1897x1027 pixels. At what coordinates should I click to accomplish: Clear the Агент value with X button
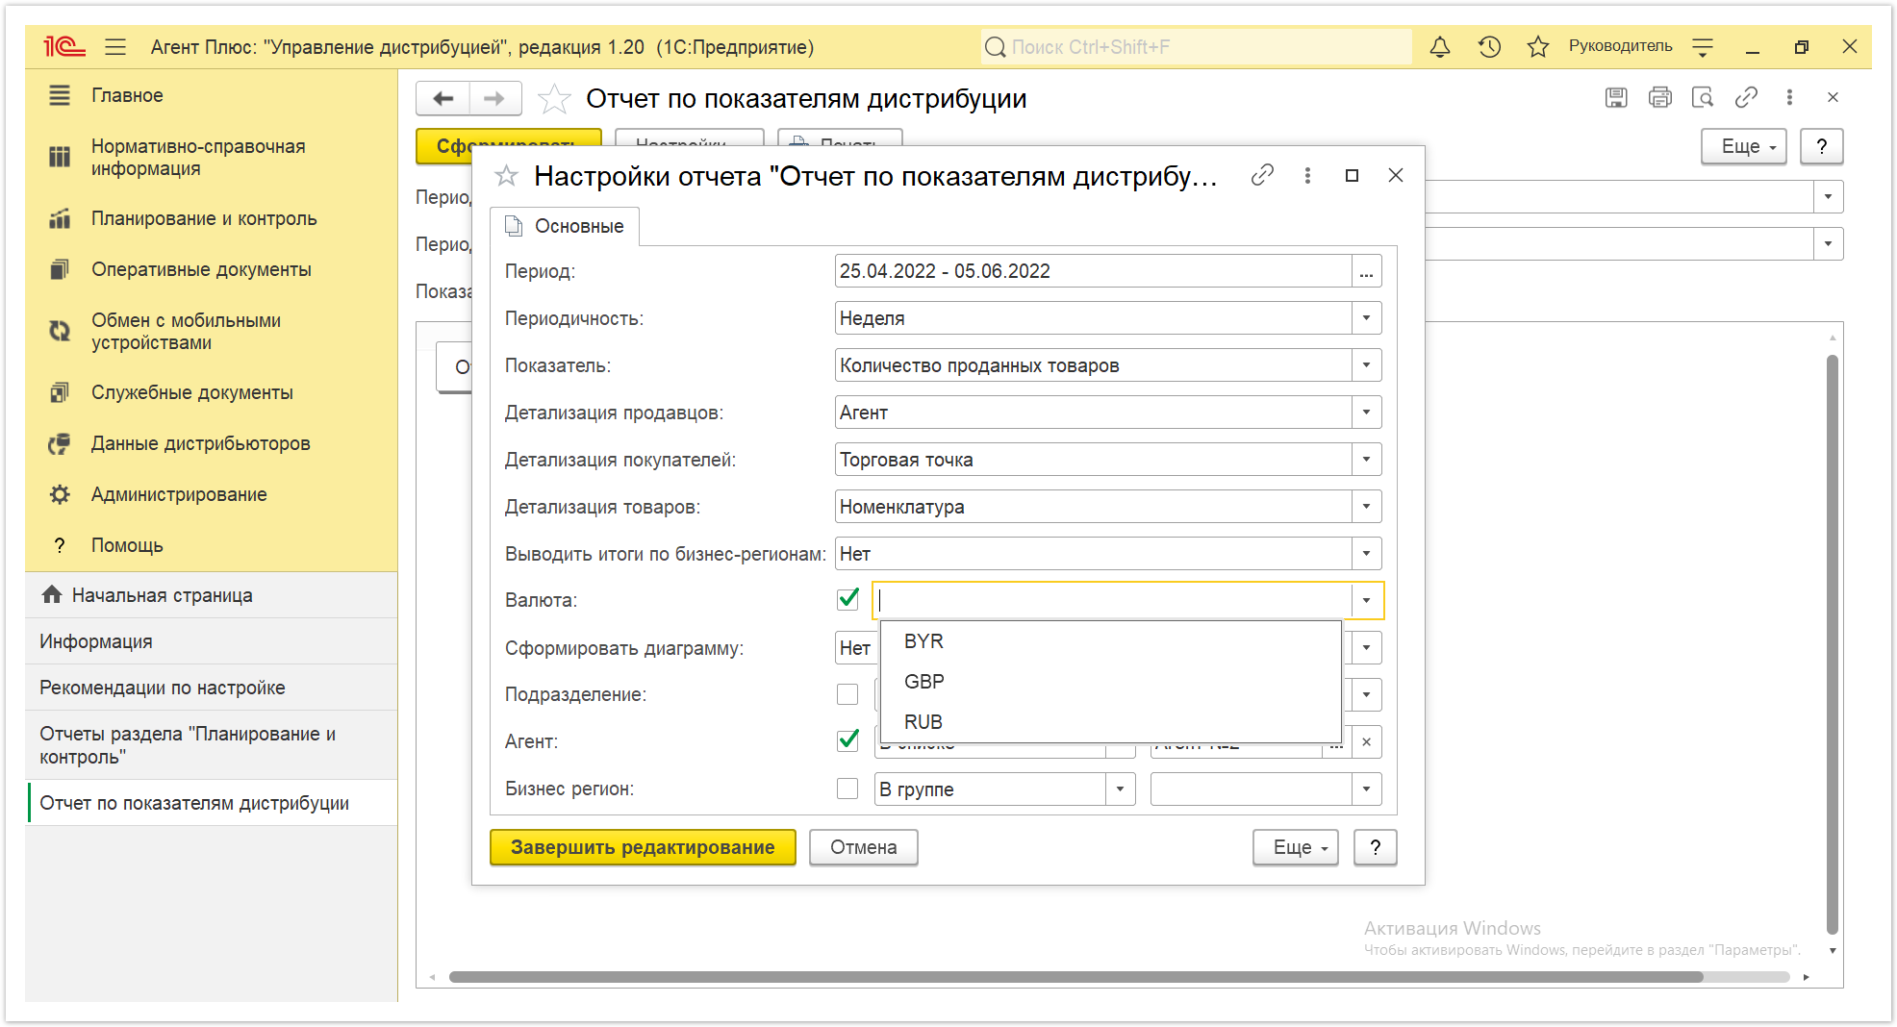click(x=1366, y=742)
